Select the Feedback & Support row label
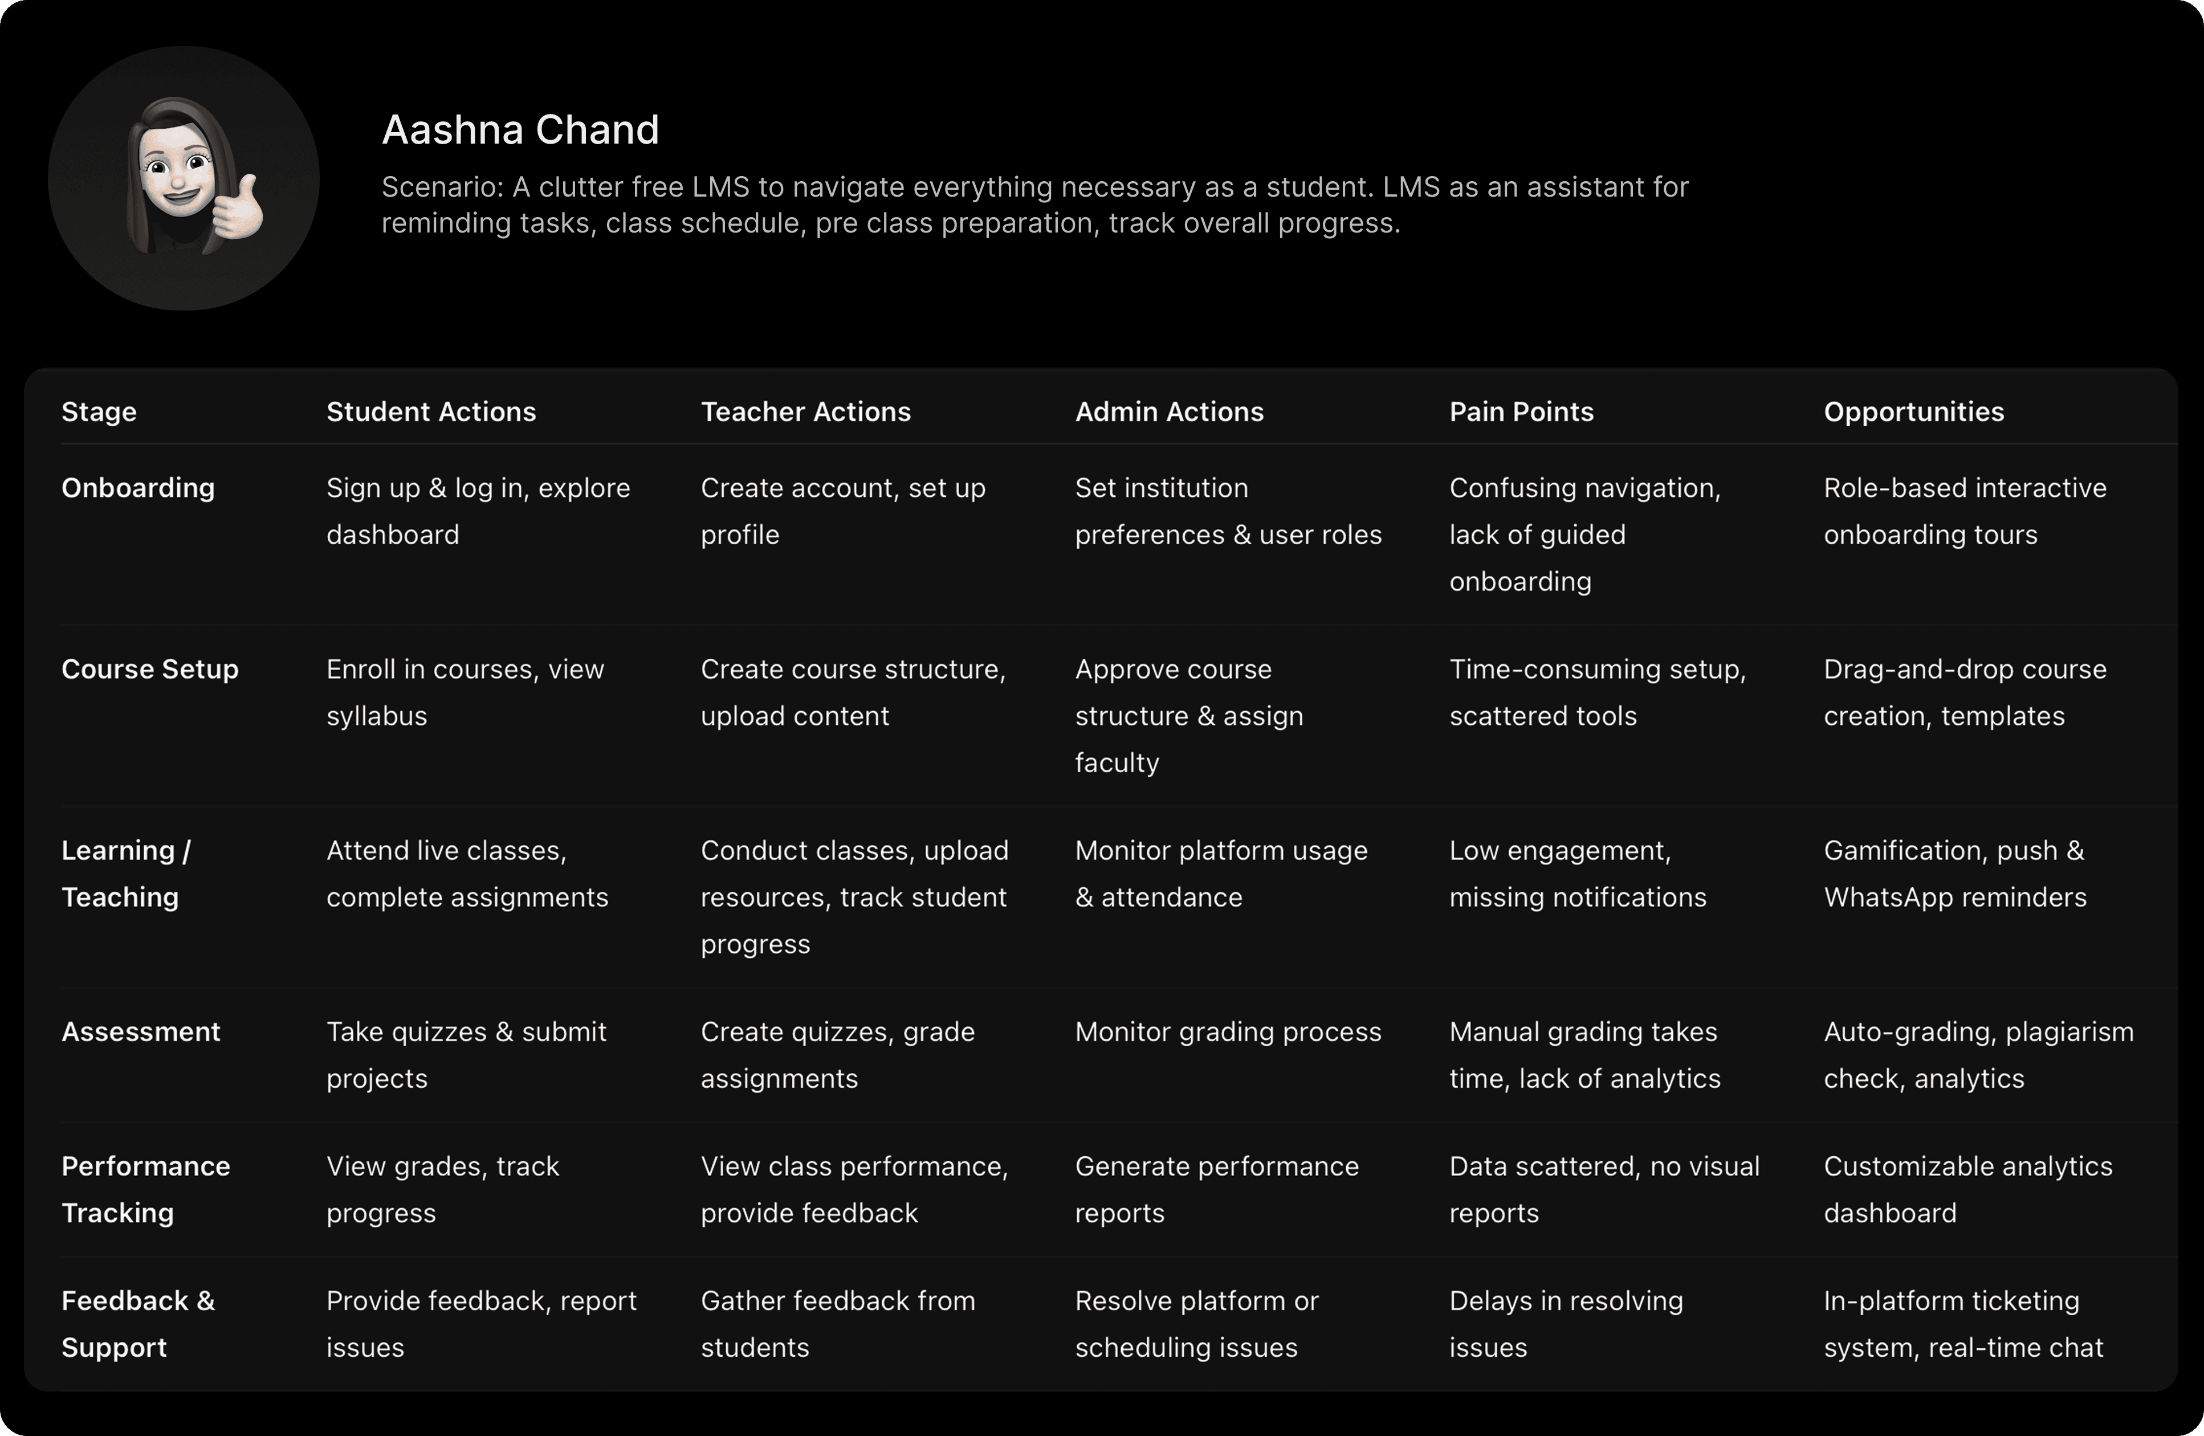 pos(138,1323)
